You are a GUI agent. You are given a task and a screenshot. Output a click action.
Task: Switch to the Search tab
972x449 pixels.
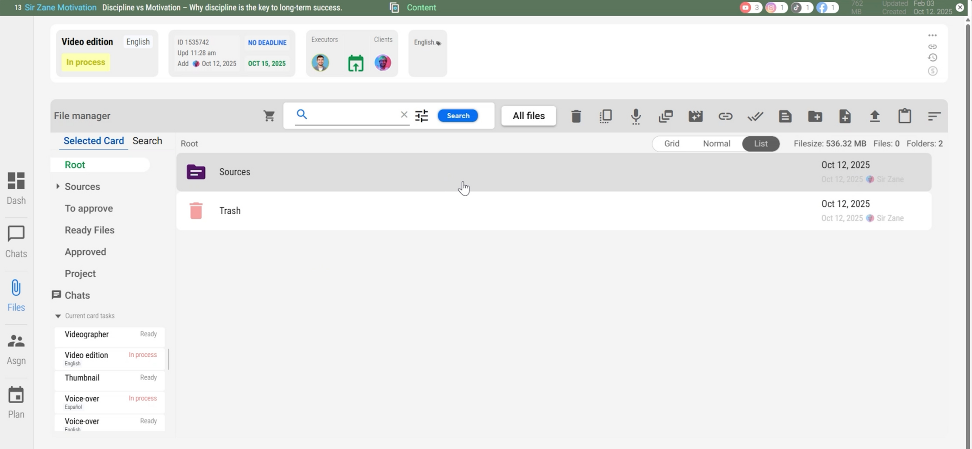147,141
